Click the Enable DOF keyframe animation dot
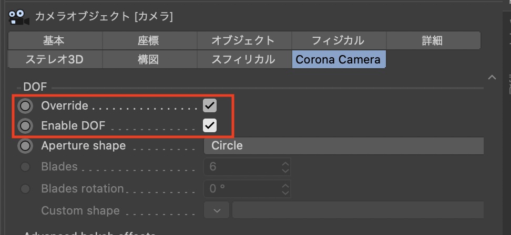The image size is (511, 235). point(25,126)
